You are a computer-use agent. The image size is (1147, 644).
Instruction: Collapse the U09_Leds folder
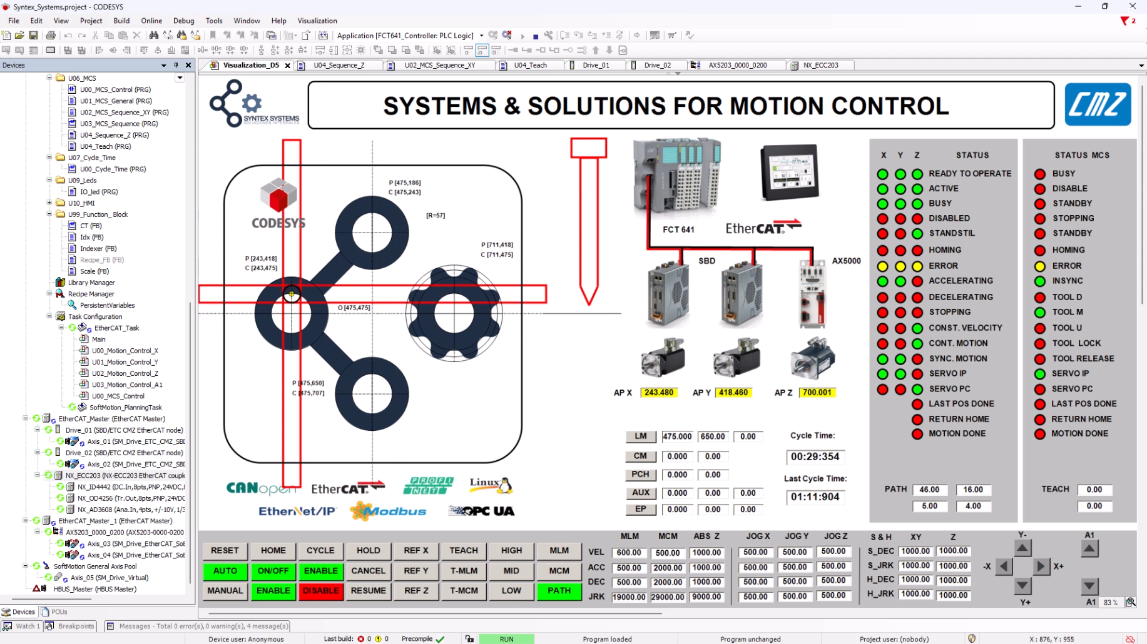coord(49,180)
